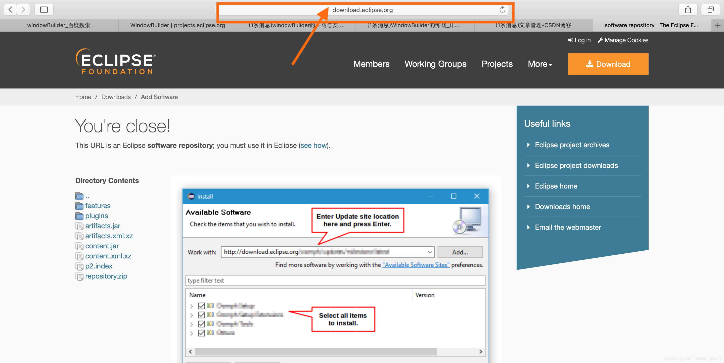The image size is (724, 363).
Task: Open the Eclipse home link
Action: tap(556, 186)
